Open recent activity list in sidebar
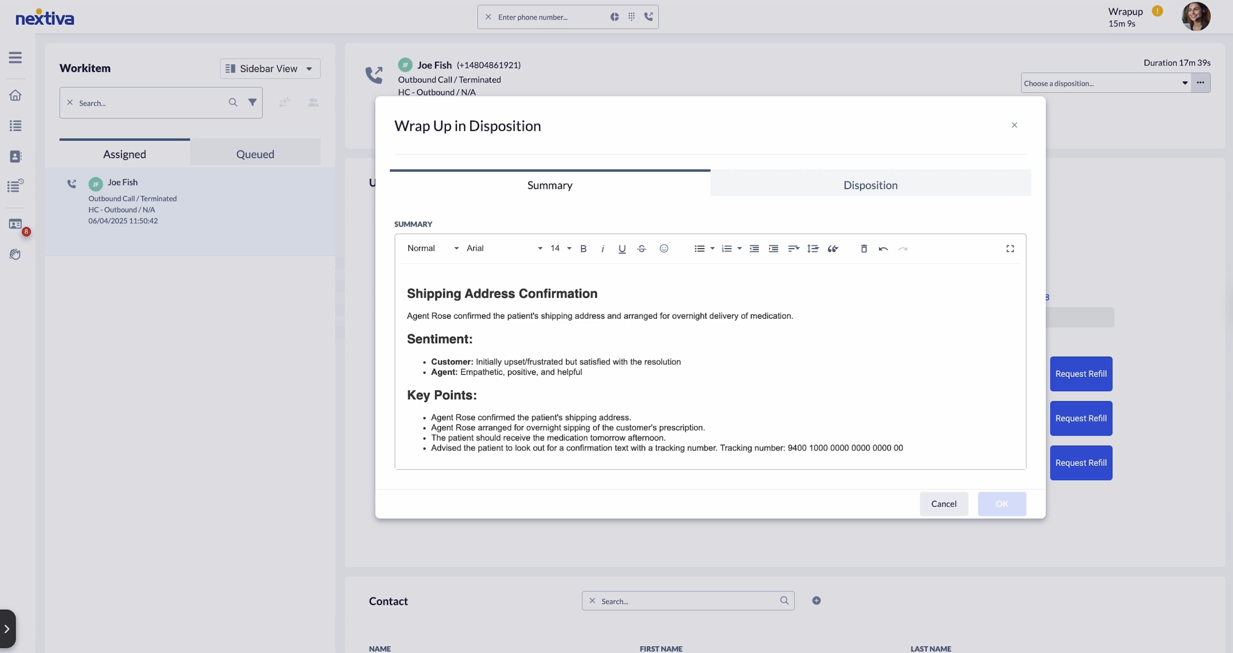The height and width of the screenshot is (653, 1233). coord(16,186)
